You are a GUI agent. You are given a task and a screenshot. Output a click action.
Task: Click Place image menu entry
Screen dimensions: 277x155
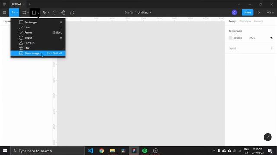(x=38, y=53)
